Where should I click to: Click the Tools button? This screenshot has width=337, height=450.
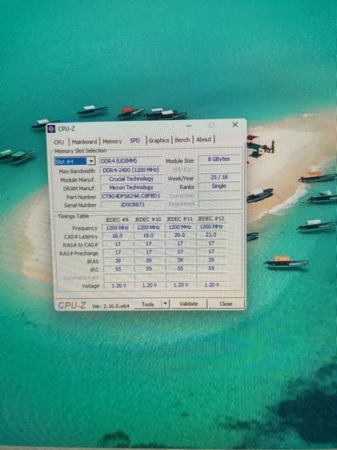point(148,304)
